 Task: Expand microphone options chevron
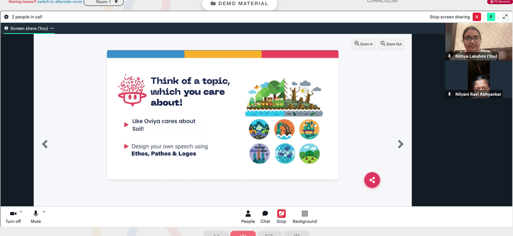click(44, 212)
